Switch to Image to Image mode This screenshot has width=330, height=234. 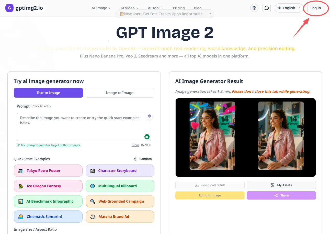coord(120,93)
